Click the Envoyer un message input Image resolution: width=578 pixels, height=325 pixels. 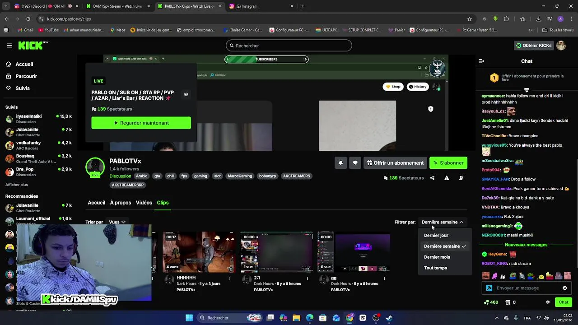click(526, 288)
